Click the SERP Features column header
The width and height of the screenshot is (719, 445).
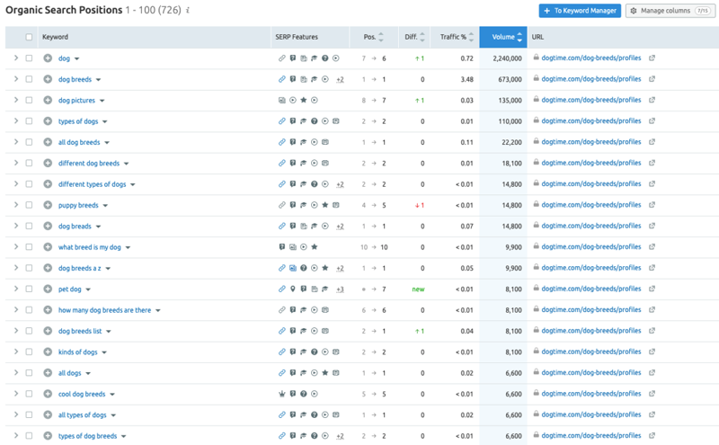coord(297,37)
